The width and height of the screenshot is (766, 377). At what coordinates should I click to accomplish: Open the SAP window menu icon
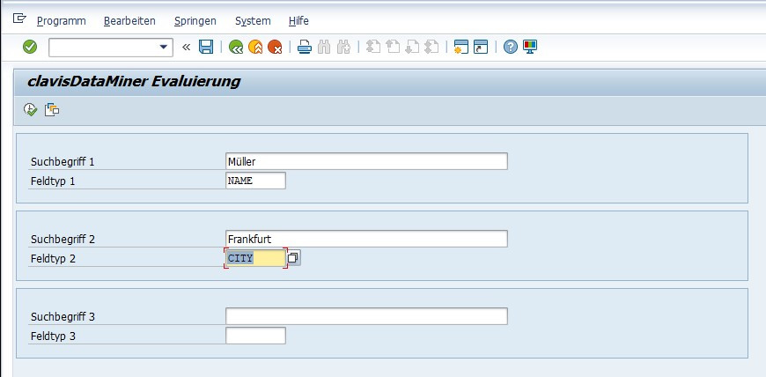[19, 18]
